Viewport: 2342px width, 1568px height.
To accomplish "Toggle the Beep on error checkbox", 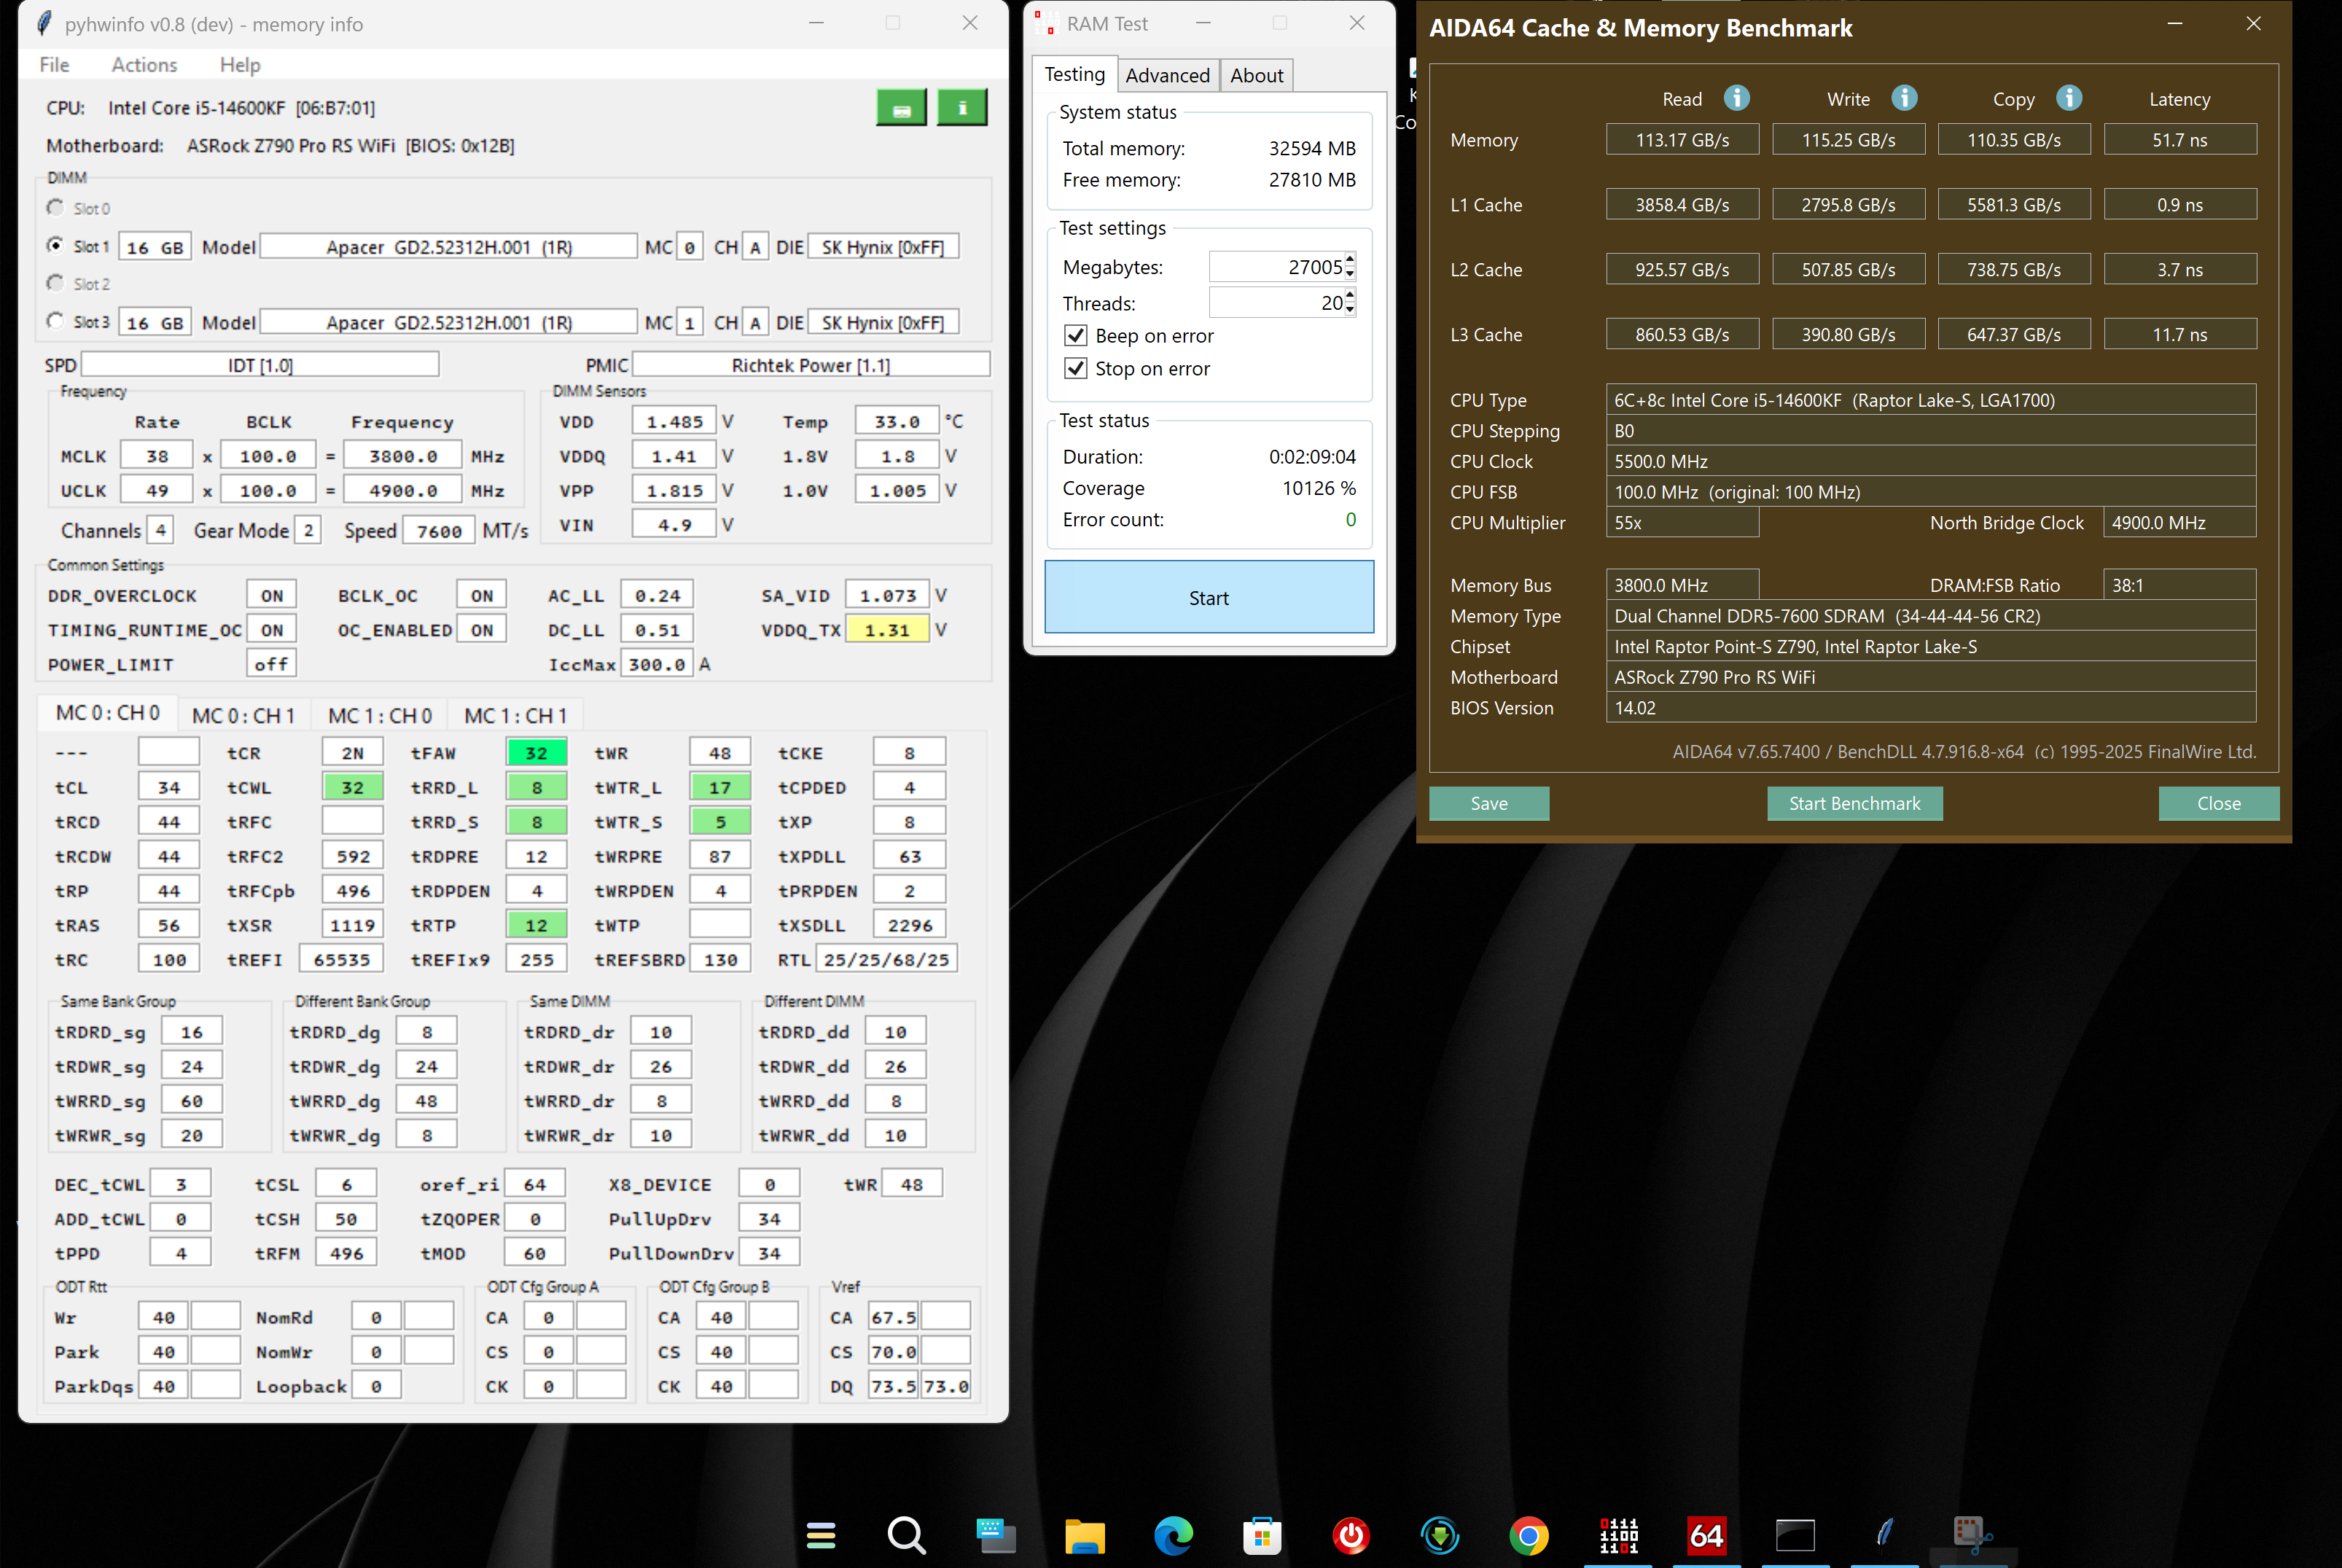I will point(1076,336).
